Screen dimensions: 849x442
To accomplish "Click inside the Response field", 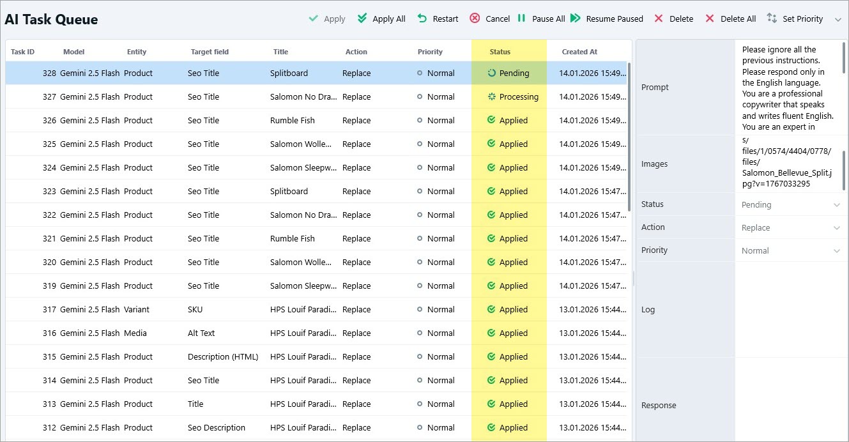I will (792, 399).
